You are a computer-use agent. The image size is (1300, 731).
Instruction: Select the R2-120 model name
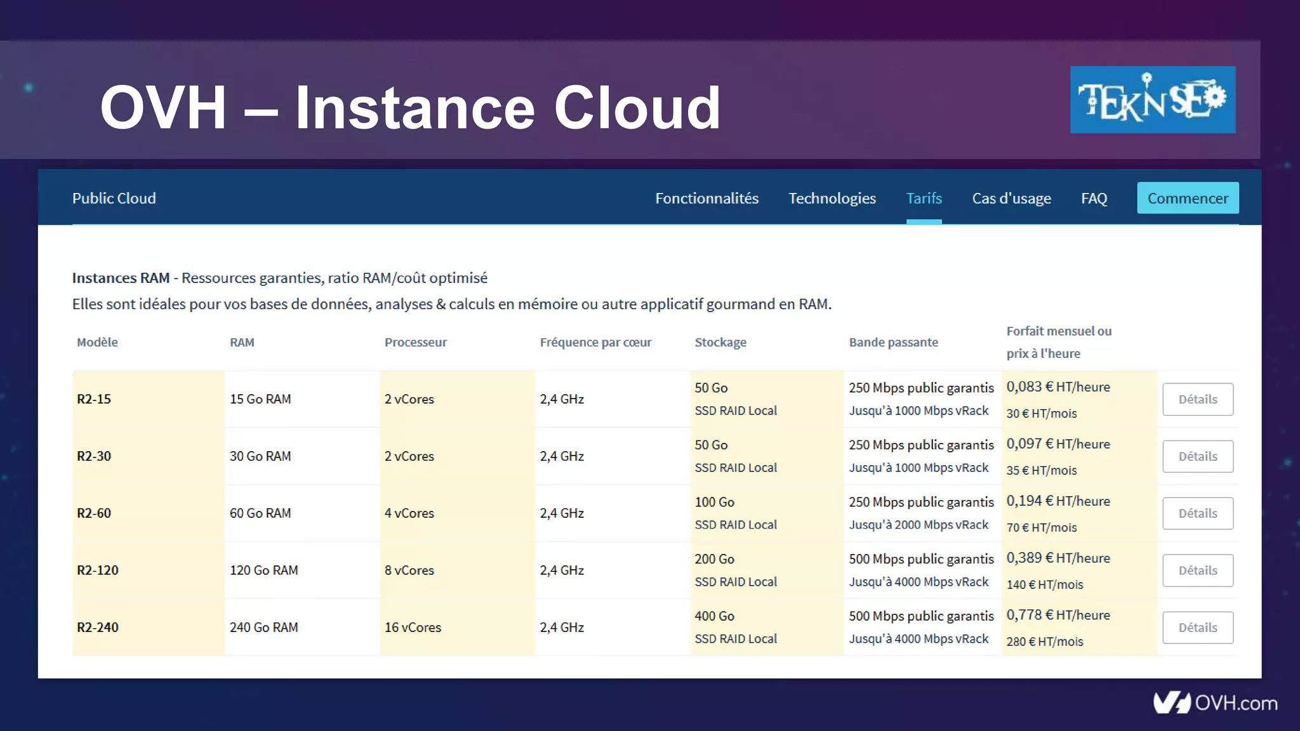click(98, 570)
